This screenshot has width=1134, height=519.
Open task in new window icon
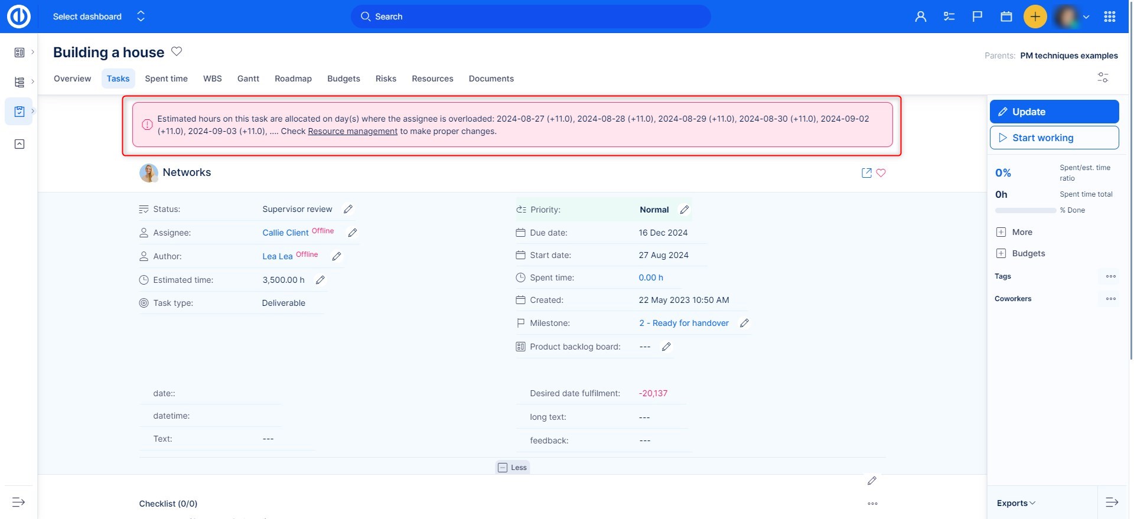point(866,173)
